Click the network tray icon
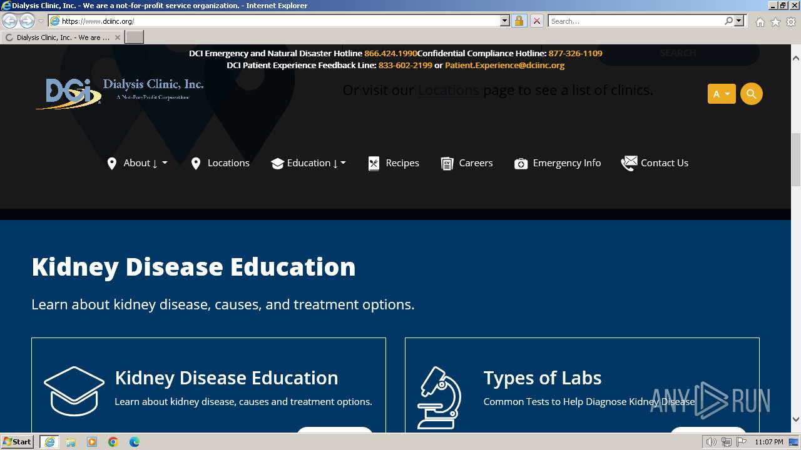This screenshot has height=450, width=801. click(727, 442)
